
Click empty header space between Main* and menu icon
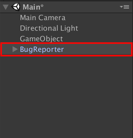tap(82, 7)
